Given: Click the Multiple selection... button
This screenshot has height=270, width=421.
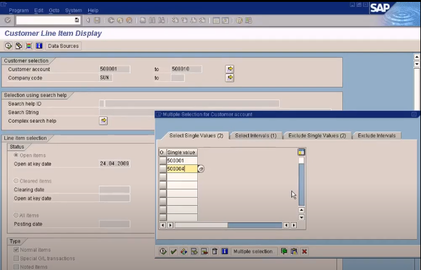Looking at the screenshot, I should coord(254,251).
